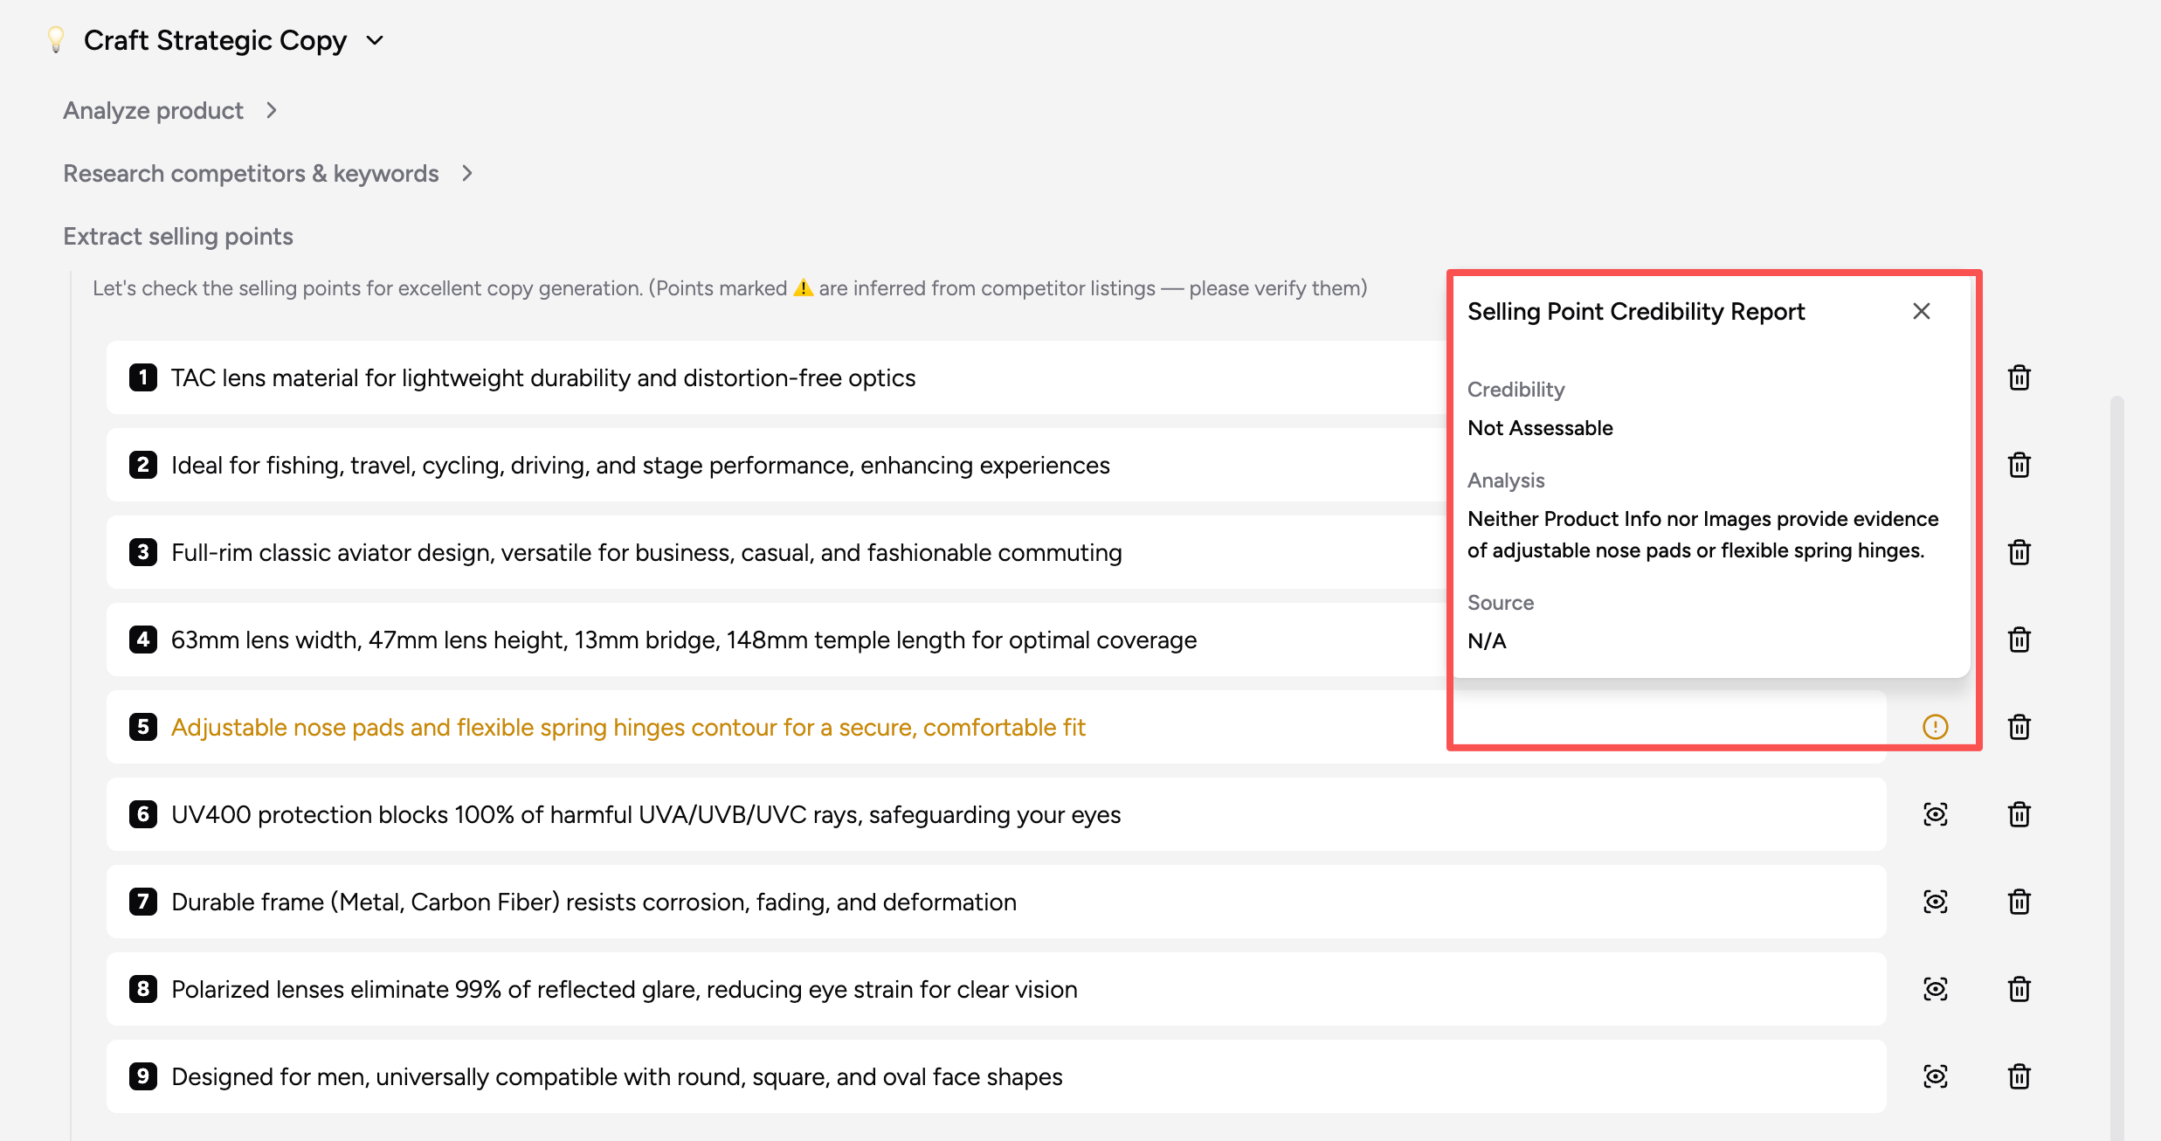Edit the 63mm lens width selling point
The image size is (2161, 1141).
(684, 640)
